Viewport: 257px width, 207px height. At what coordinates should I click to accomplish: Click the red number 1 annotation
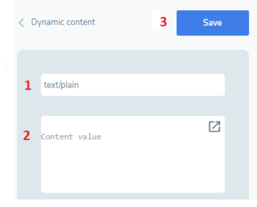coord(28,85)
